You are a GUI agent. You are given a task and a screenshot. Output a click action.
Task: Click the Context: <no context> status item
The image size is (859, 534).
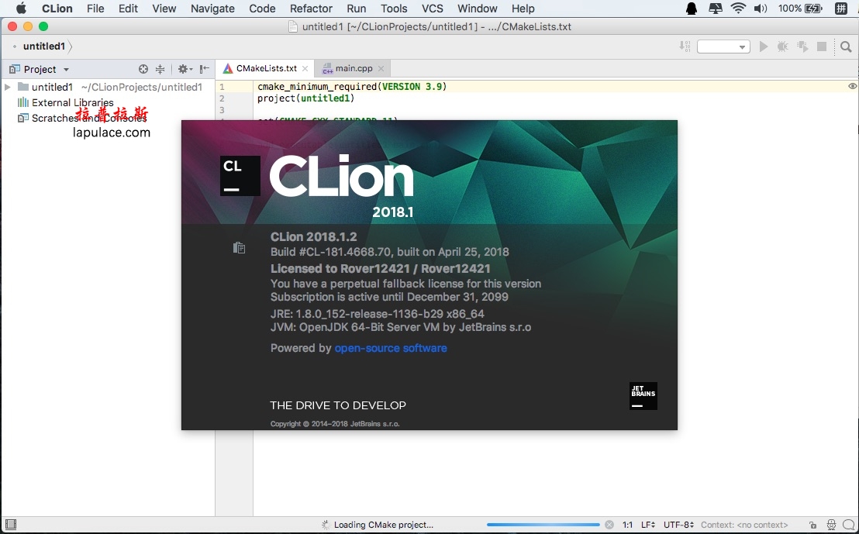click(744, 525)
